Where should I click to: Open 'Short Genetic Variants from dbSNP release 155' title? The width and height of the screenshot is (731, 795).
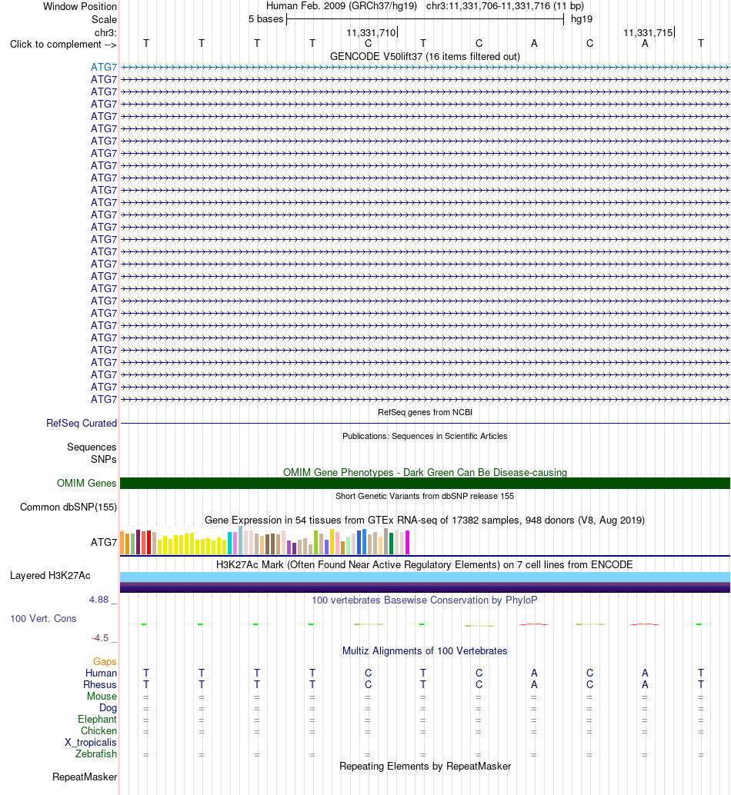point(425,496)
